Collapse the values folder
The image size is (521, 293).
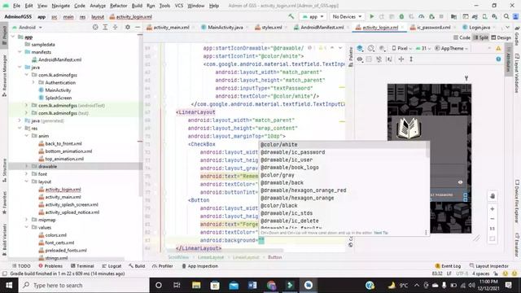pos(27,228)
